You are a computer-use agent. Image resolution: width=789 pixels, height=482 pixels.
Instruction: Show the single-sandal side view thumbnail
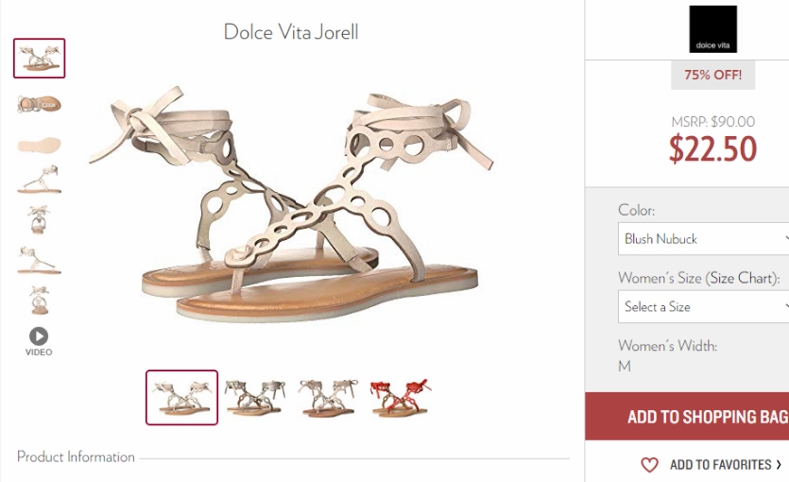click(x=40, y=180)
